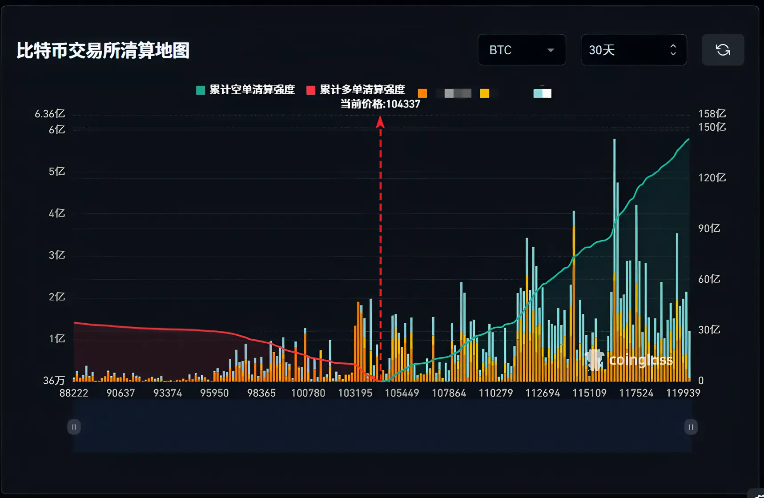Click the x-axis label 93374
Screen dimensions: 764x498
point(168,393)
